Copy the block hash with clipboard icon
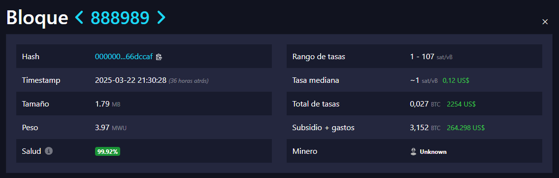 [x=159, y=57]
